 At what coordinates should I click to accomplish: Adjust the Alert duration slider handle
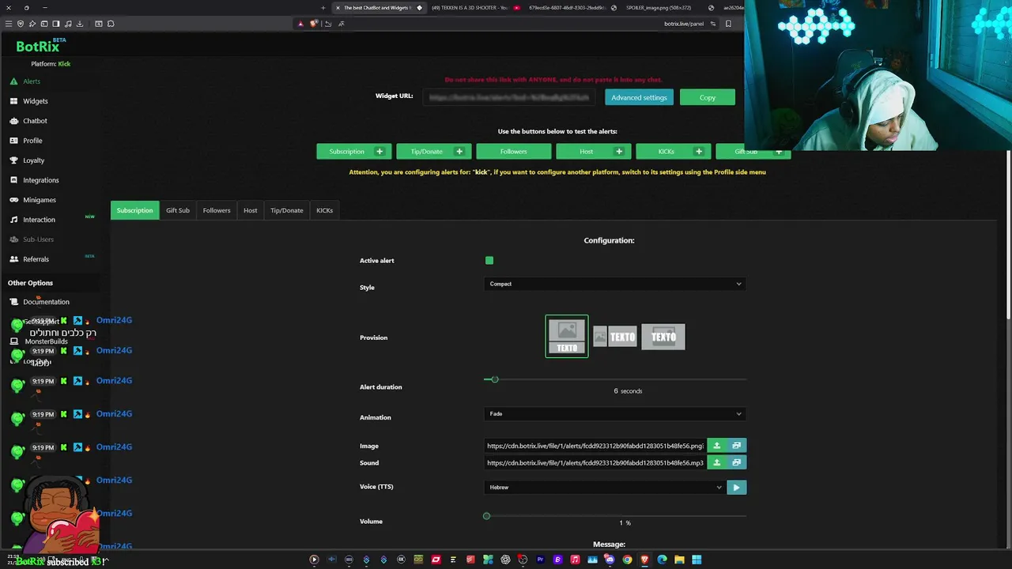[495, 380]
